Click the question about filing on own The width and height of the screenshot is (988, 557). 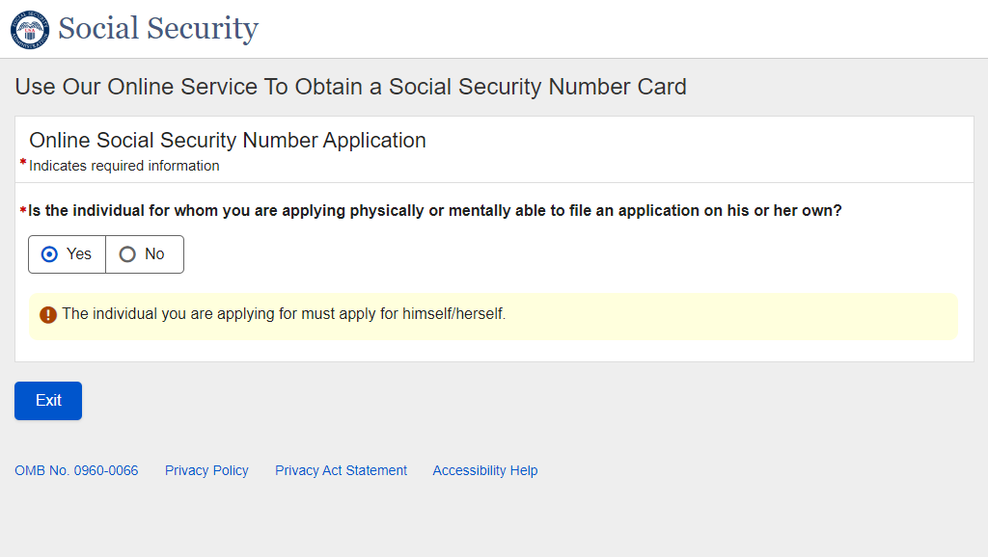[x=434, y=211]
